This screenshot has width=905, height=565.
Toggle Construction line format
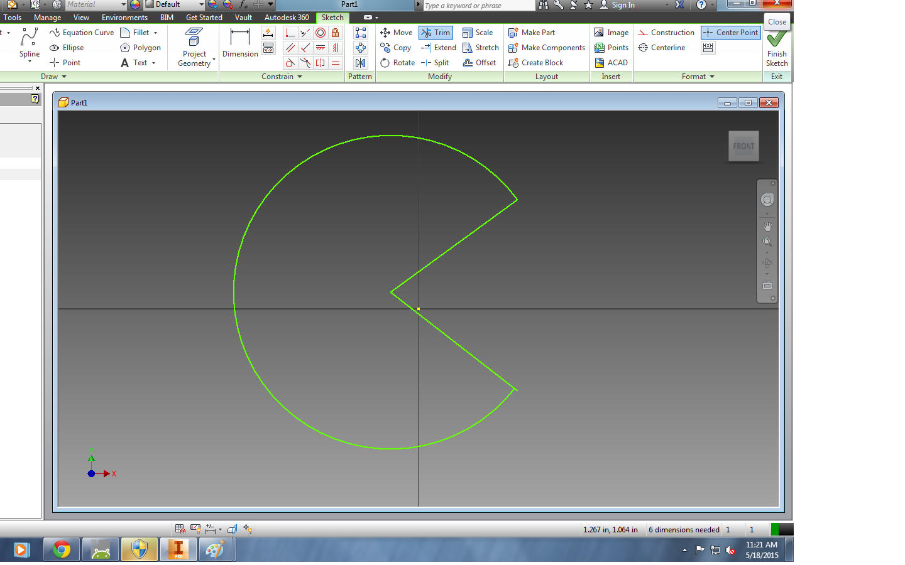(666, 33)
